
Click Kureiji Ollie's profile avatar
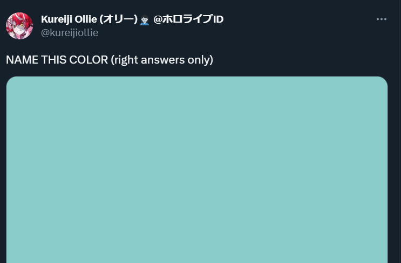click(19, 26)
